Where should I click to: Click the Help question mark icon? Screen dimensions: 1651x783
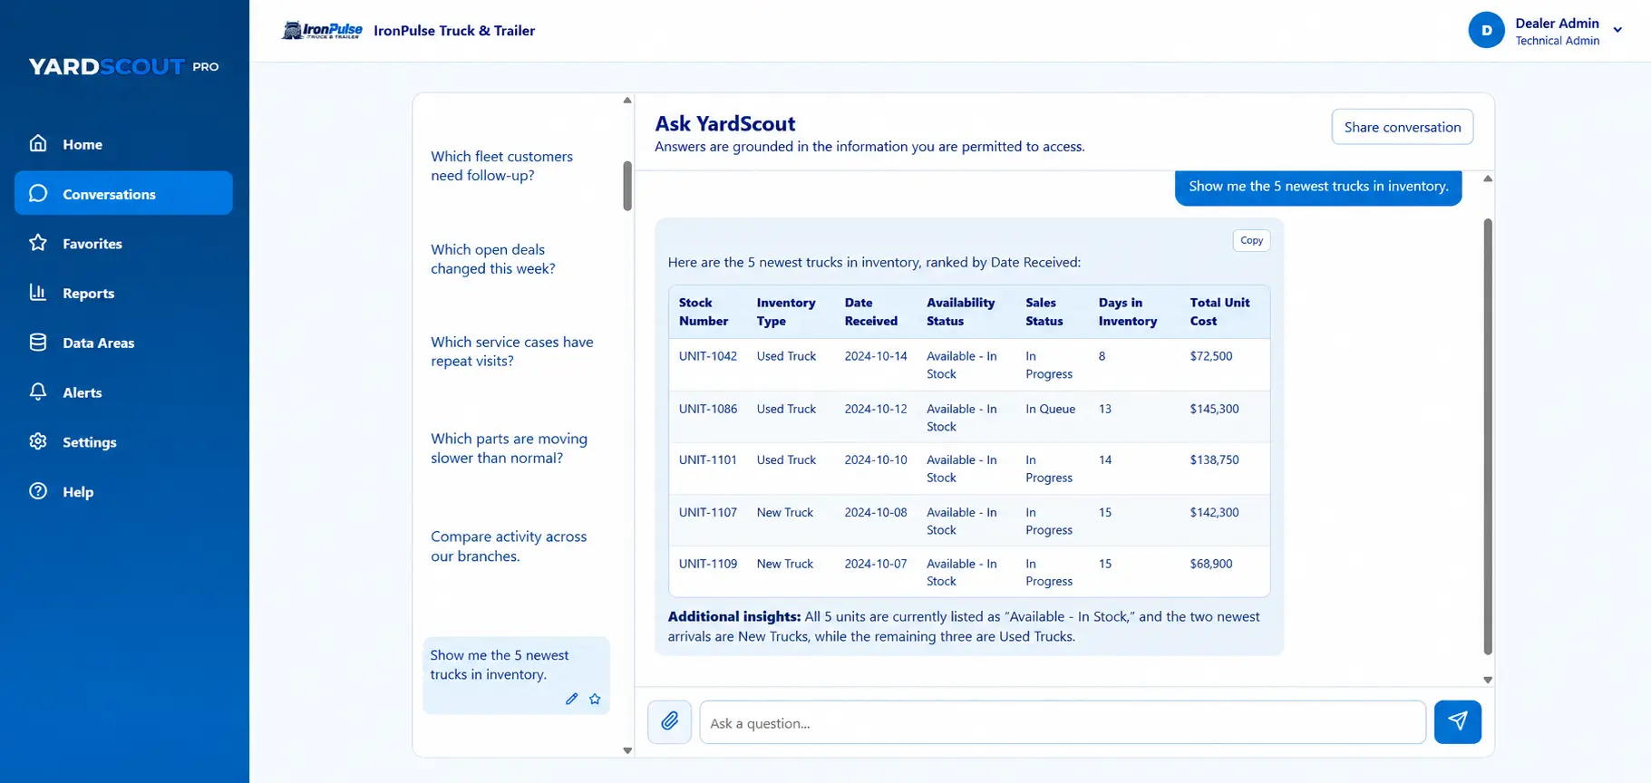38,491
